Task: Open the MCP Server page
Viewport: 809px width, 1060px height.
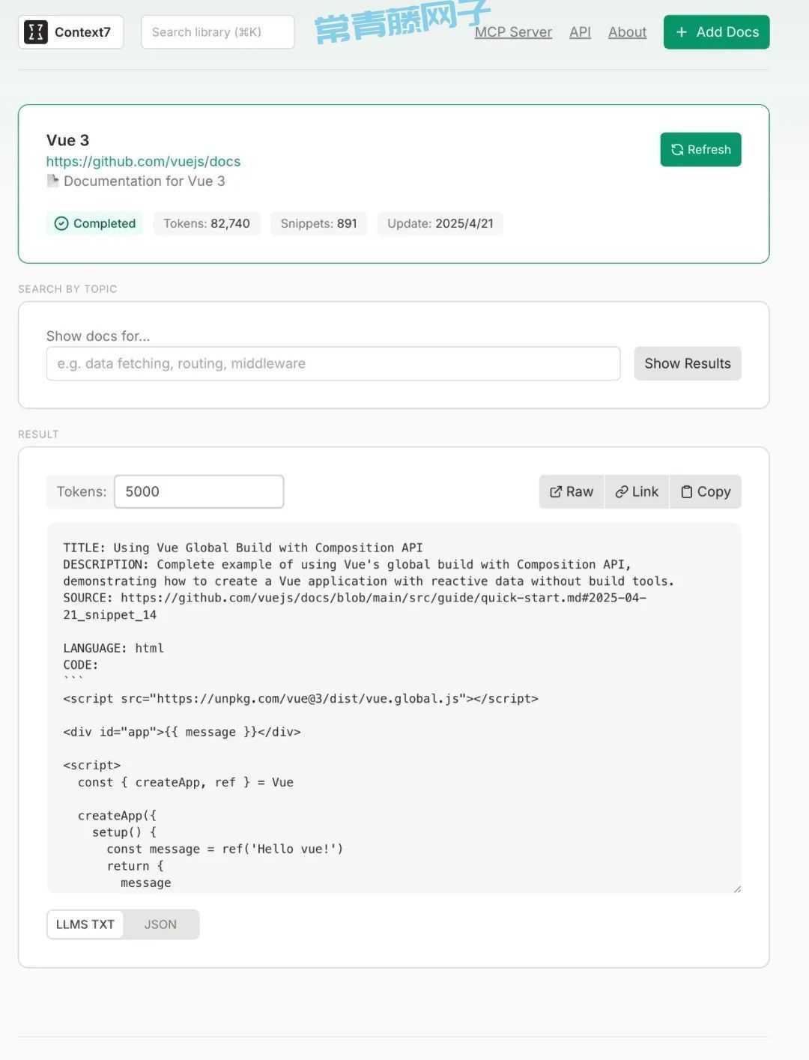Action: point(513,32)
